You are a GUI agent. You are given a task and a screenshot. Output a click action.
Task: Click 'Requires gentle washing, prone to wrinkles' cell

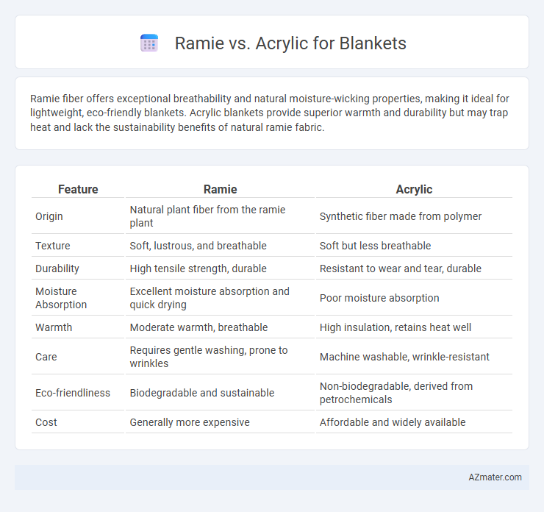pos(220,357)
